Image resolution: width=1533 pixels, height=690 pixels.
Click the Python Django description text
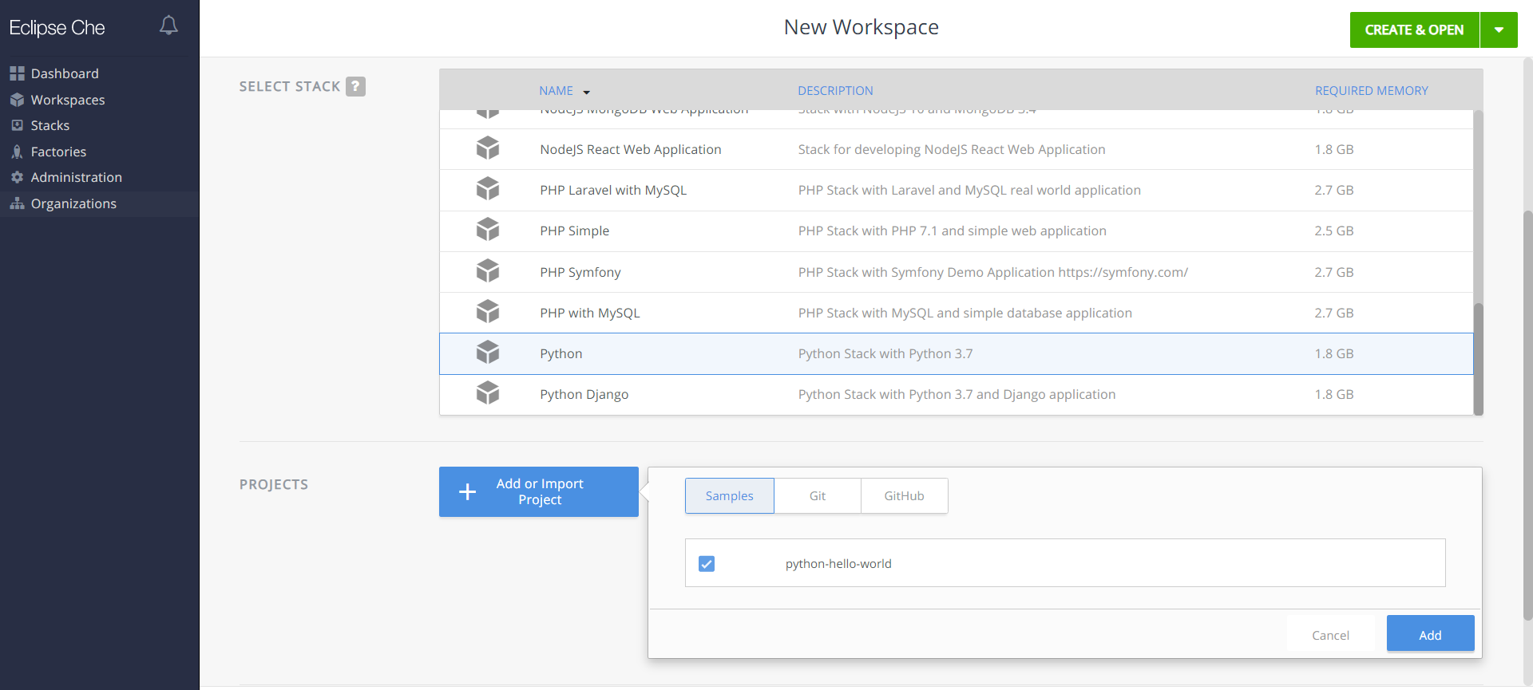(x=957, y=394)
